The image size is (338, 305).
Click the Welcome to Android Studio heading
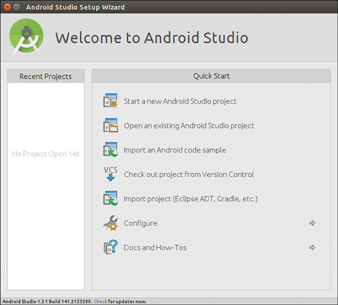pyautogui.click(x=152, y=38)
